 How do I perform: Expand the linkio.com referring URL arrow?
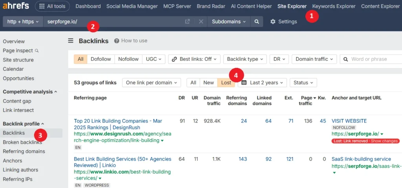coord(100,179)
